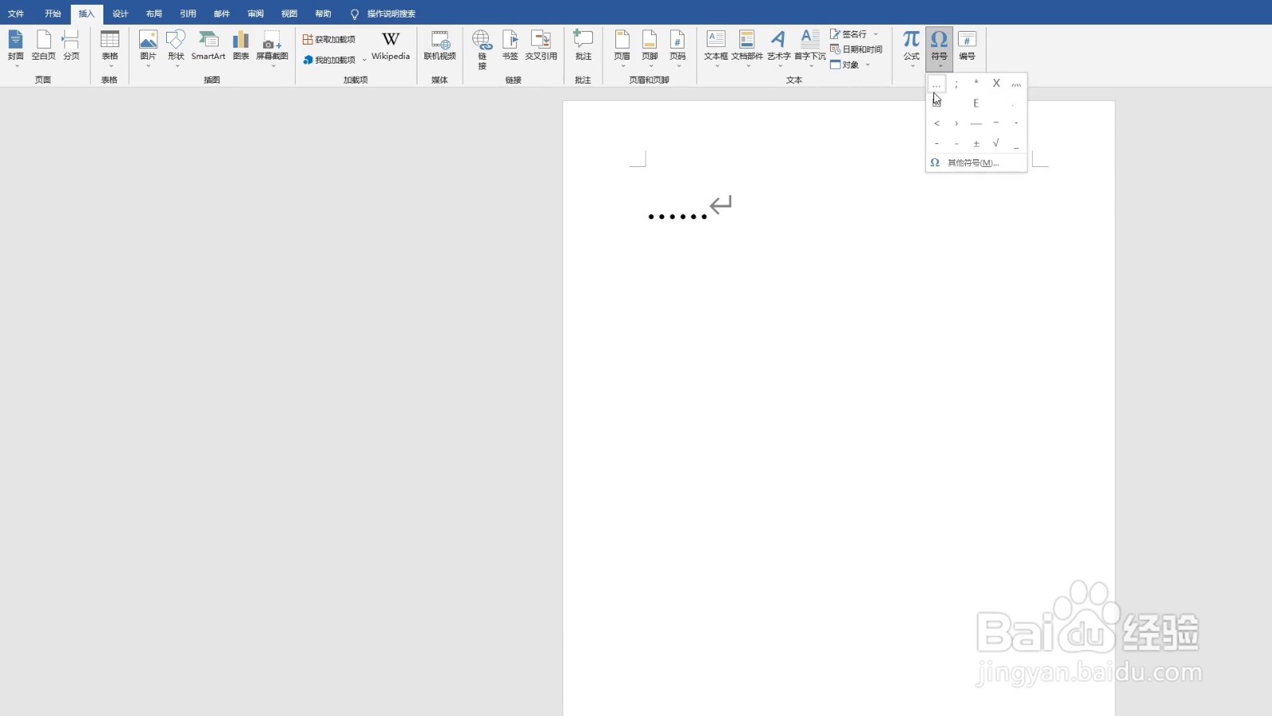Insert a bookmark (书签)
The image size is (1272, 716).
pyautogui.click(x=510, y=46)
